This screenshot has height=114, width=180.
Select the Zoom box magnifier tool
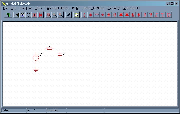pos(48,15)
